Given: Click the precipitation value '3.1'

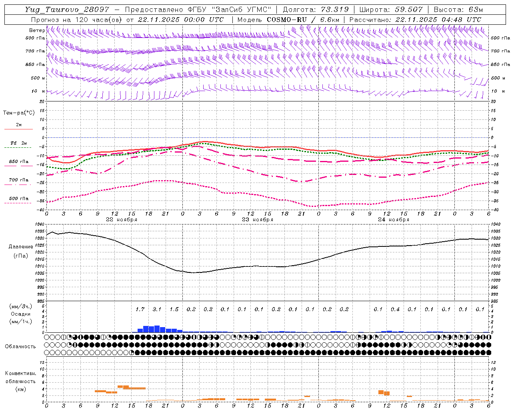Looking at the screenshot, I should 157,309.
